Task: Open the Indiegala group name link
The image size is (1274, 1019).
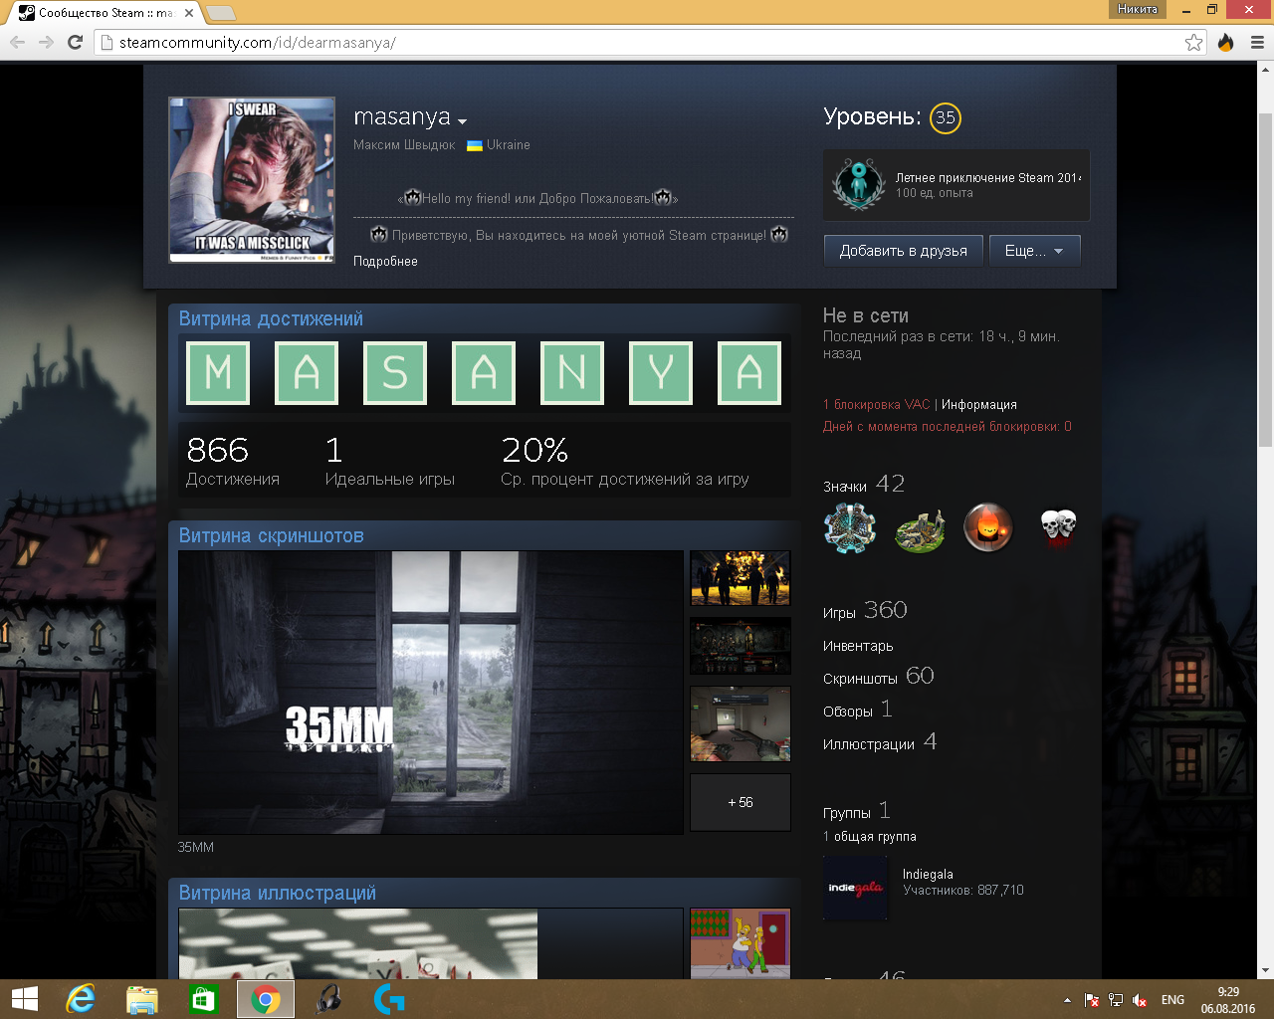Action: (x=928, y=874)
